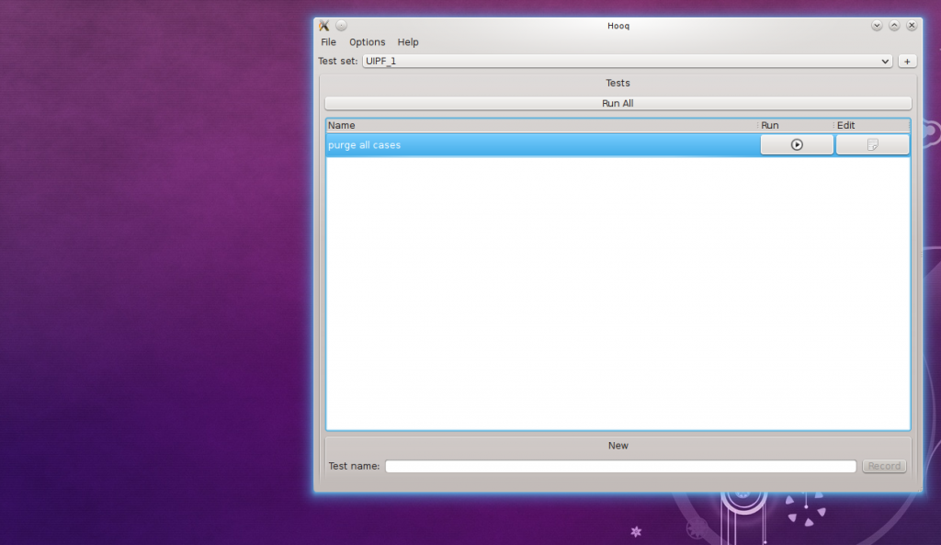This screenshot has width=941, height=545.
Task: Run the 'purge all cases' test
Action: (797, 144)
